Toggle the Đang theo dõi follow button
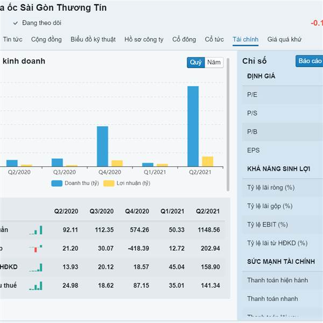The height and width of the screenshot is (323, 323). click(37, 23)
